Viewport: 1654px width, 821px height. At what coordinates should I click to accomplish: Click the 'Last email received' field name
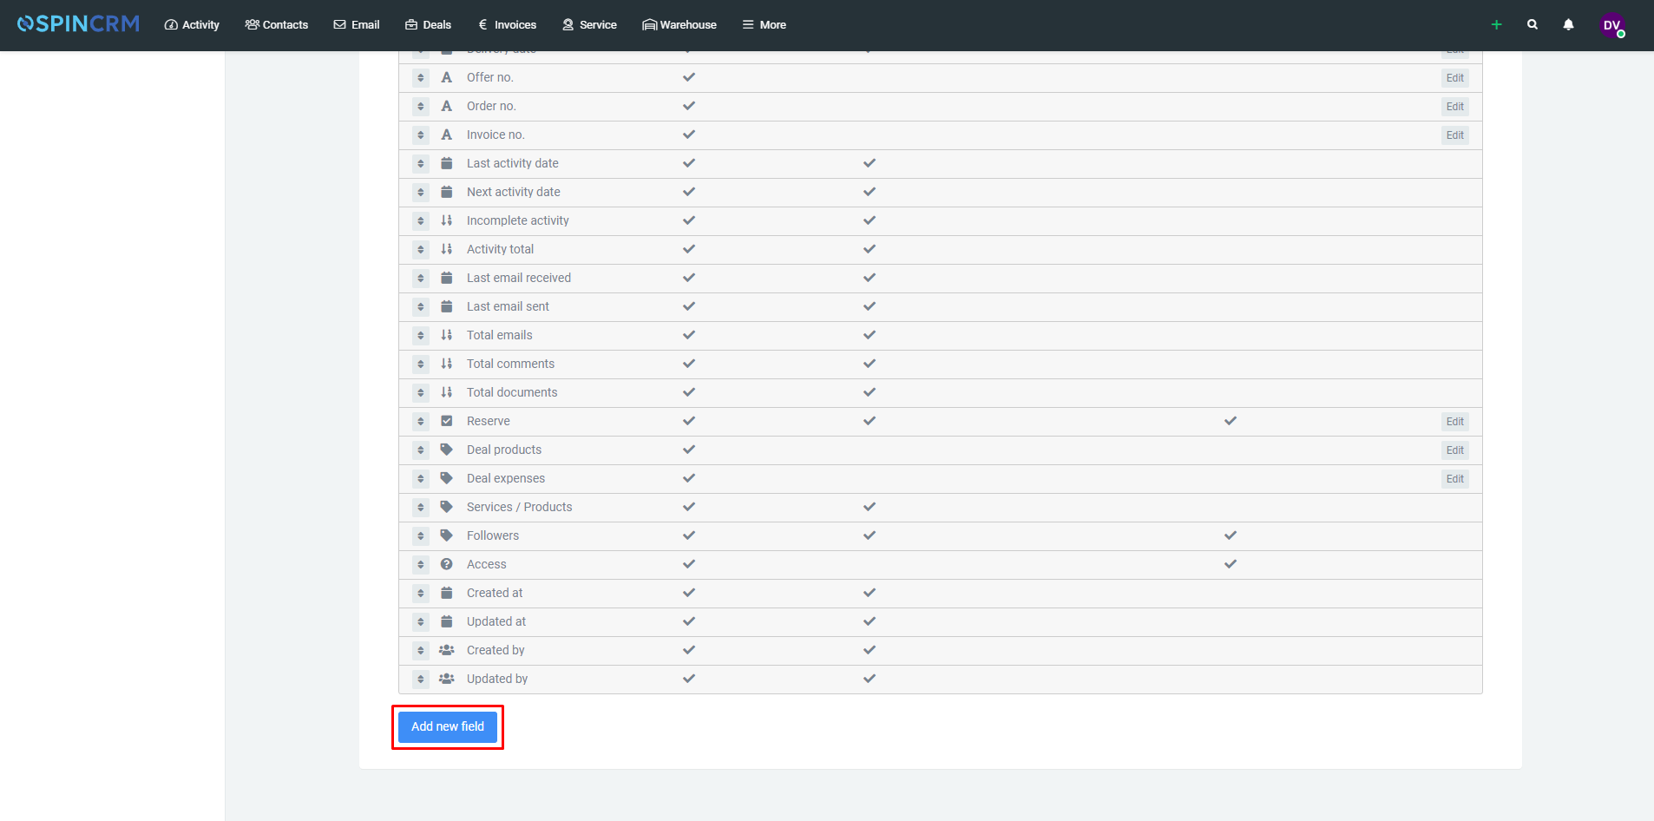pos(519,278)
